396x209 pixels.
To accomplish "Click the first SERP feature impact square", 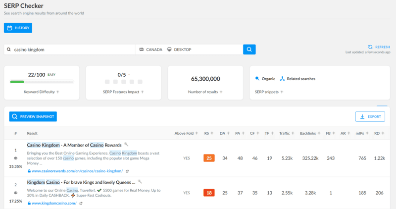I will (107, 82).
